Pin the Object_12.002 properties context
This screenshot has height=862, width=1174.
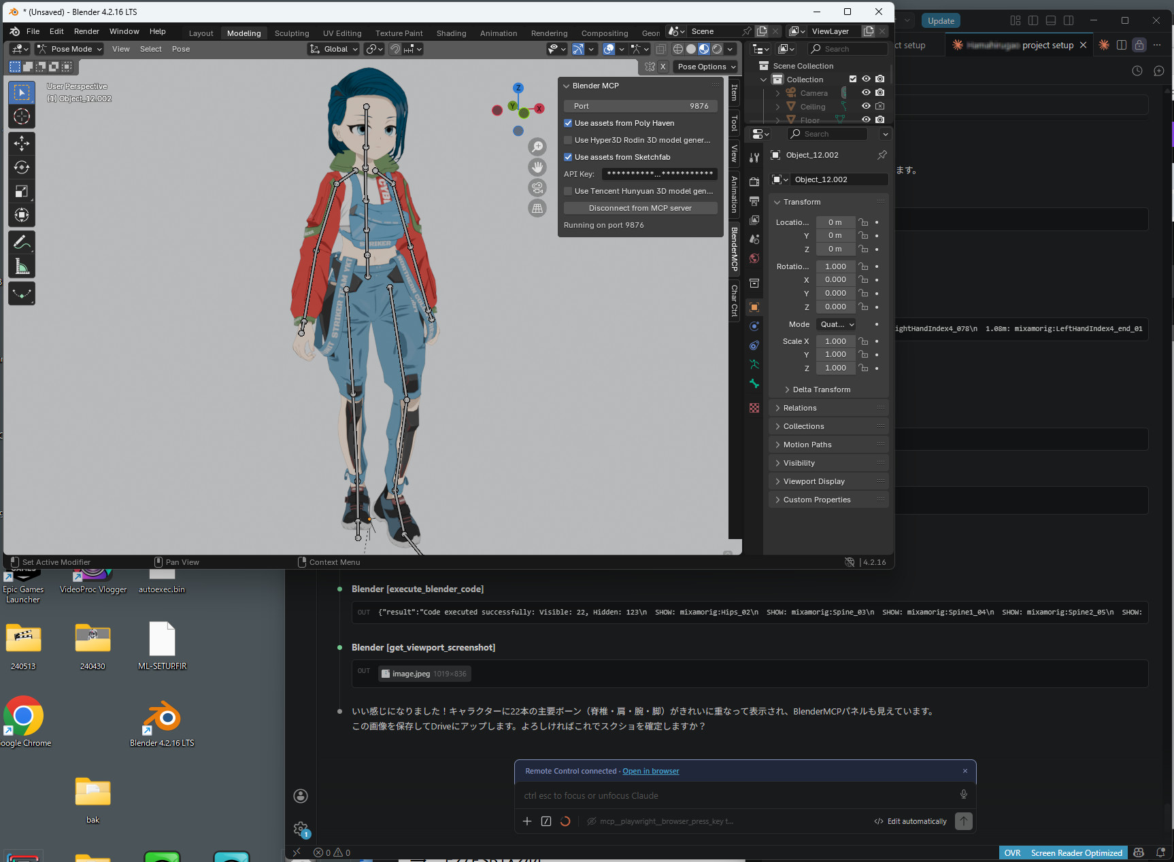(882, 155)
